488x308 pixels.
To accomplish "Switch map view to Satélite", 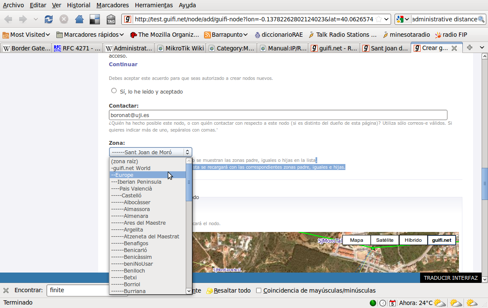I will (x=385, y=240).
